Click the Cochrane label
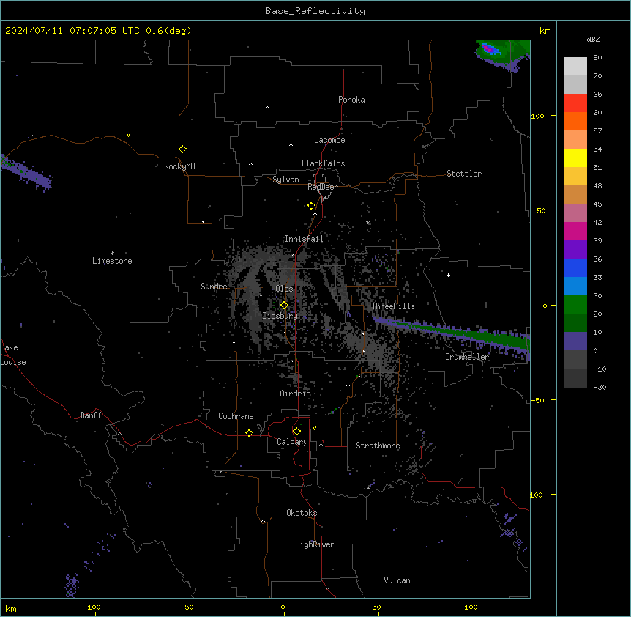This screenshot has height=617, width=631. [236, 416]
